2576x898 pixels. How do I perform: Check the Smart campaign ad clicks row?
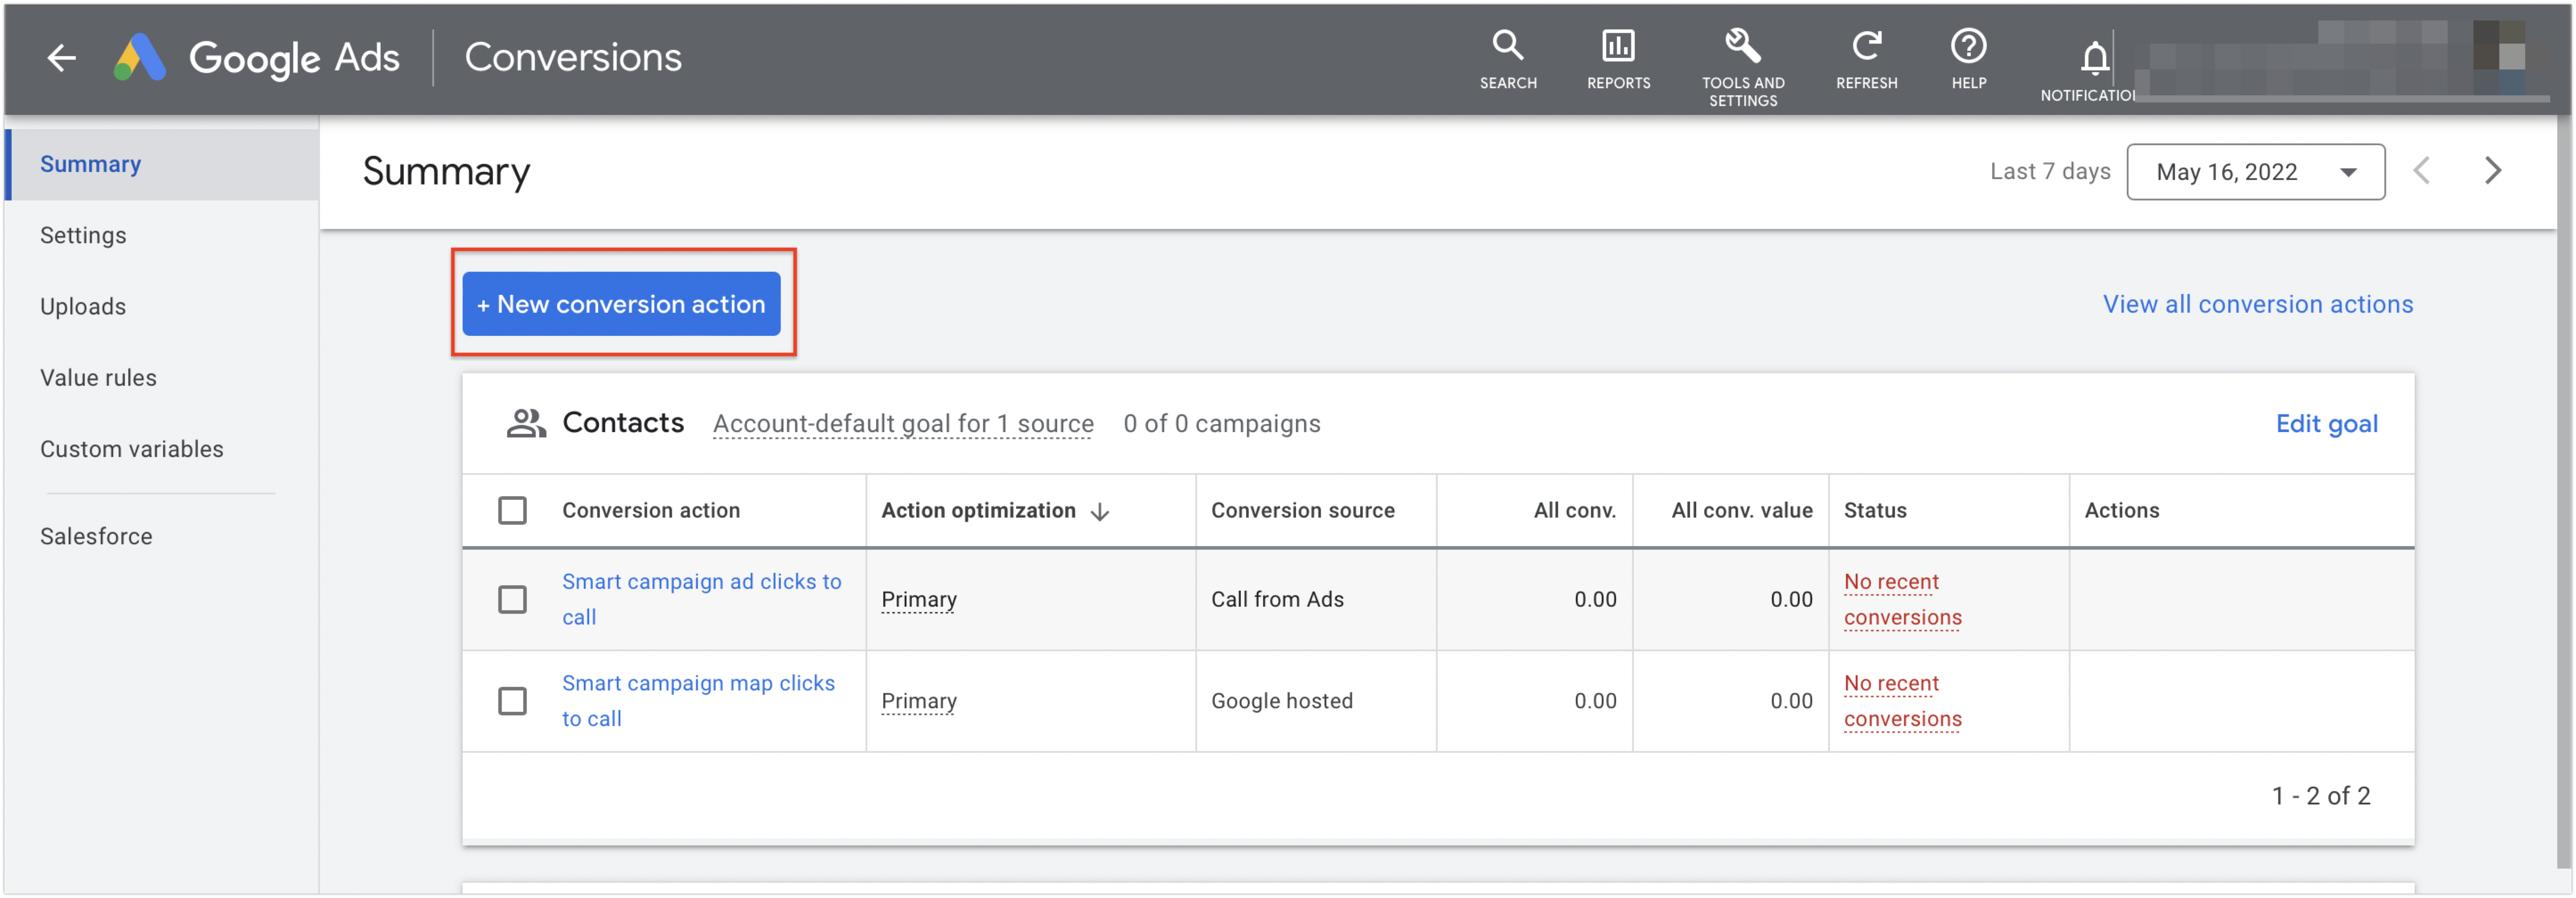[x=512, y=599]
